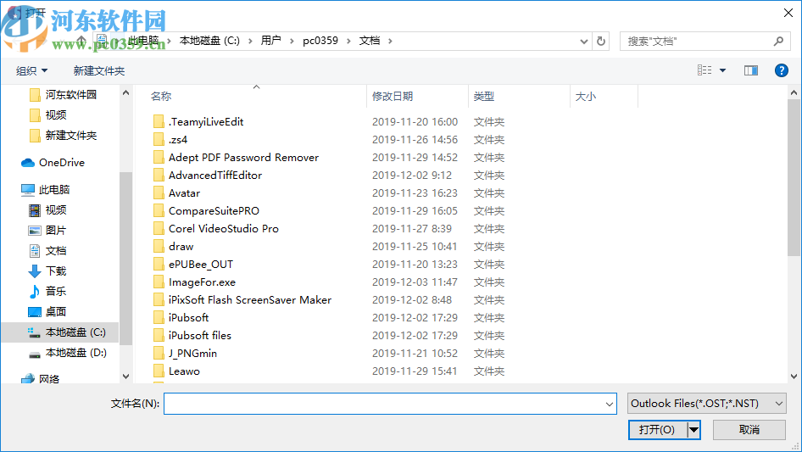802x452 pixels.
Task: Sort by 大小 column header
Action: pos(586,96)
